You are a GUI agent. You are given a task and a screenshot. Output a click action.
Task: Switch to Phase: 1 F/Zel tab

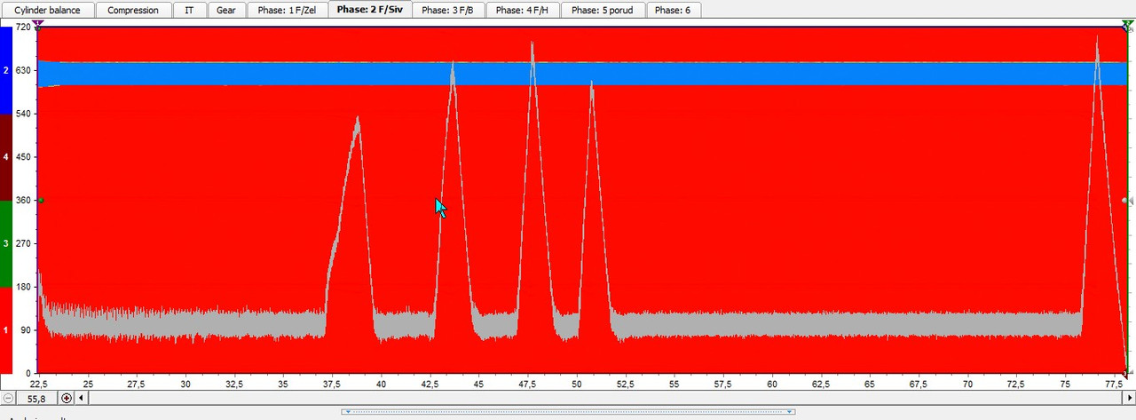pos(287,11)
